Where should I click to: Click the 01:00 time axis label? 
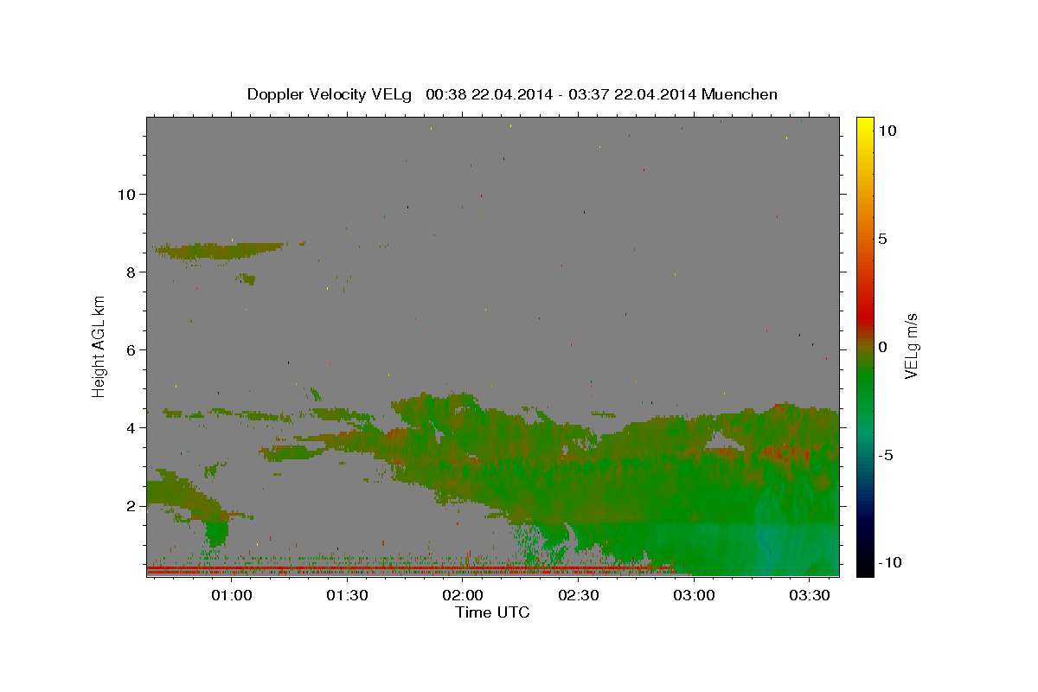pos(232,595)
